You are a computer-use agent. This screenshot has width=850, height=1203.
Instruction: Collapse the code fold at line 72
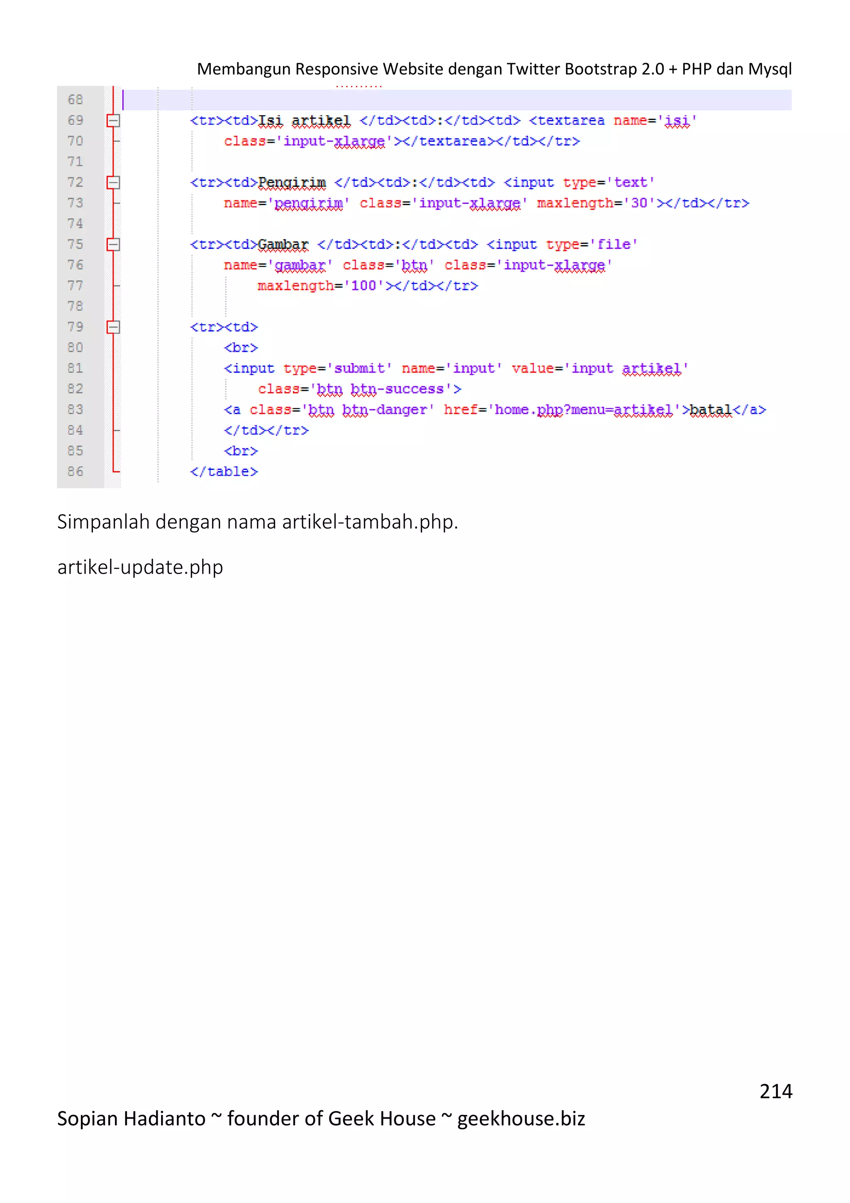point(113,182)
